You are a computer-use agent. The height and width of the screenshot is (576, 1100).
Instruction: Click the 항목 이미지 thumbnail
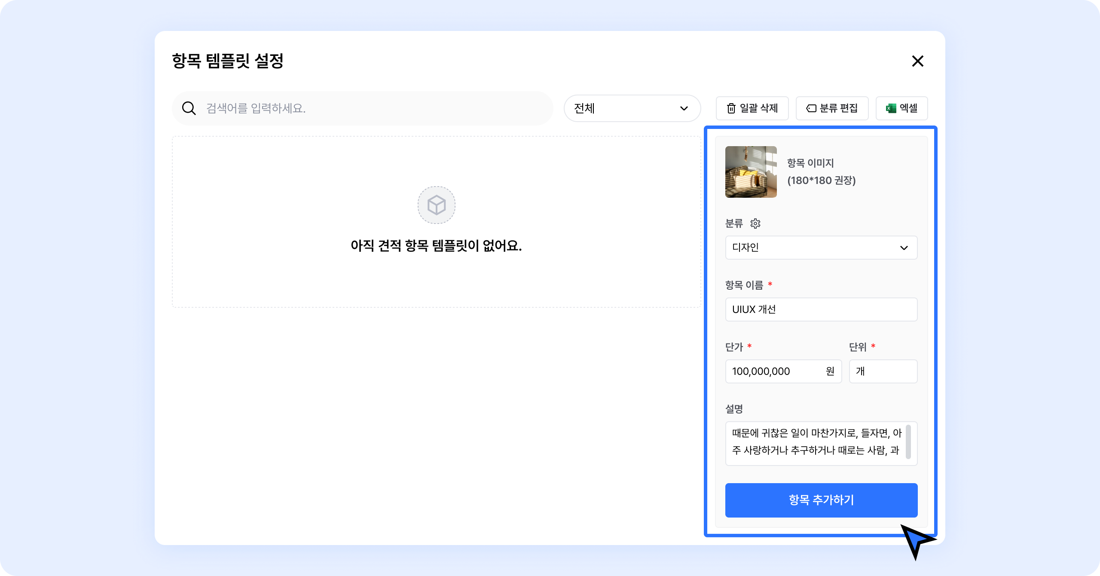click(751, 172)
